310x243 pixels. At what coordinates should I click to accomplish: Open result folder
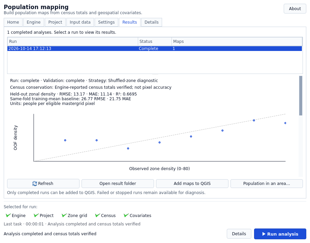(x=118, y=184)
